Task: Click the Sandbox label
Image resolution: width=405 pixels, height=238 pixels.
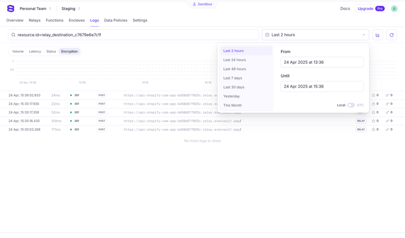Action: [x=205, y=4]
